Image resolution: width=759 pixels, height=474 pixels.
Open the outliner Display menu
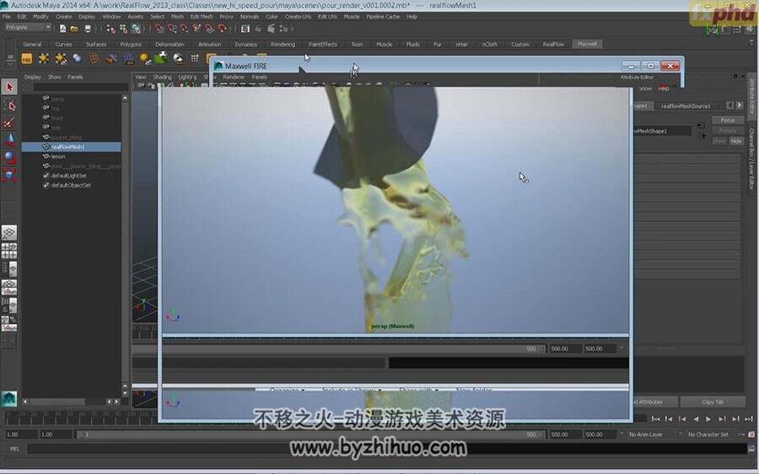pos(32,77)
